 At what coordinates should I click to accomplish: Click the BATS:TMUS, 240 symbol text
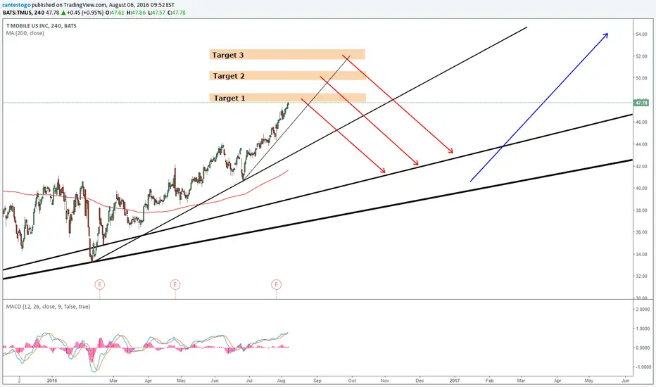point(23,13)
